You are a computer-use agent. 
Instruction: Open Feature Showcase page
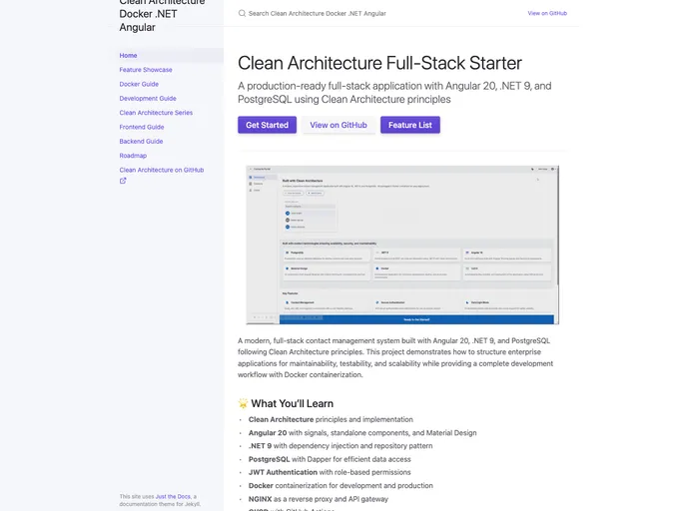(146, 70)
